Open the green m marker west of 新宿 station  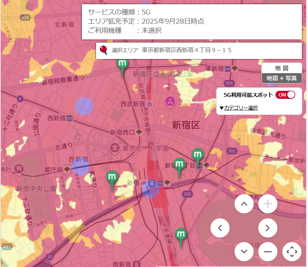tap(112, 177)
